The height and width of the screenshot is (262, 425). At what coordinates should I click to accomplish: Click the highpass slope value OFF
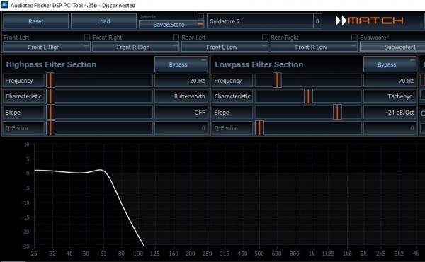tap(181, 112)
